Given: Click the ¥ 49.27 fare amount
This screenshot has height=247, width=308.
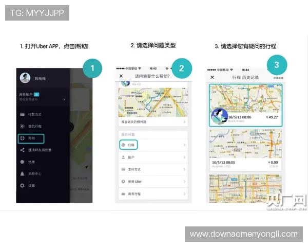Looking at the screenshot, I should pyautogui.click(x=272, y=117).
